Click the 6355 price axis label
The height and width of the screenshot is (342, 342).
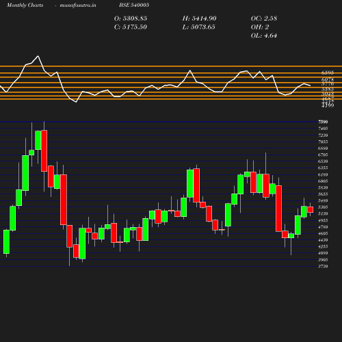point(323,168)
